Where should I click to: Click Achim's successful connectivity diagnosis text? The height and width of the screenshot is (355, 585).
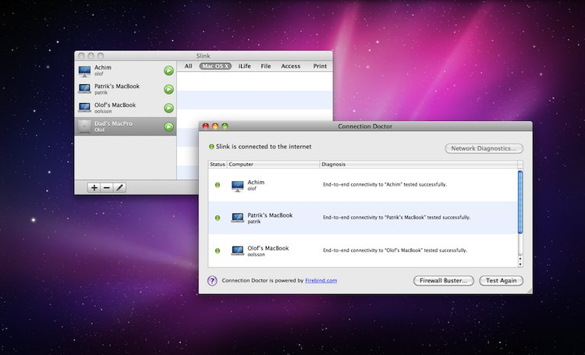tap(385, 184)
